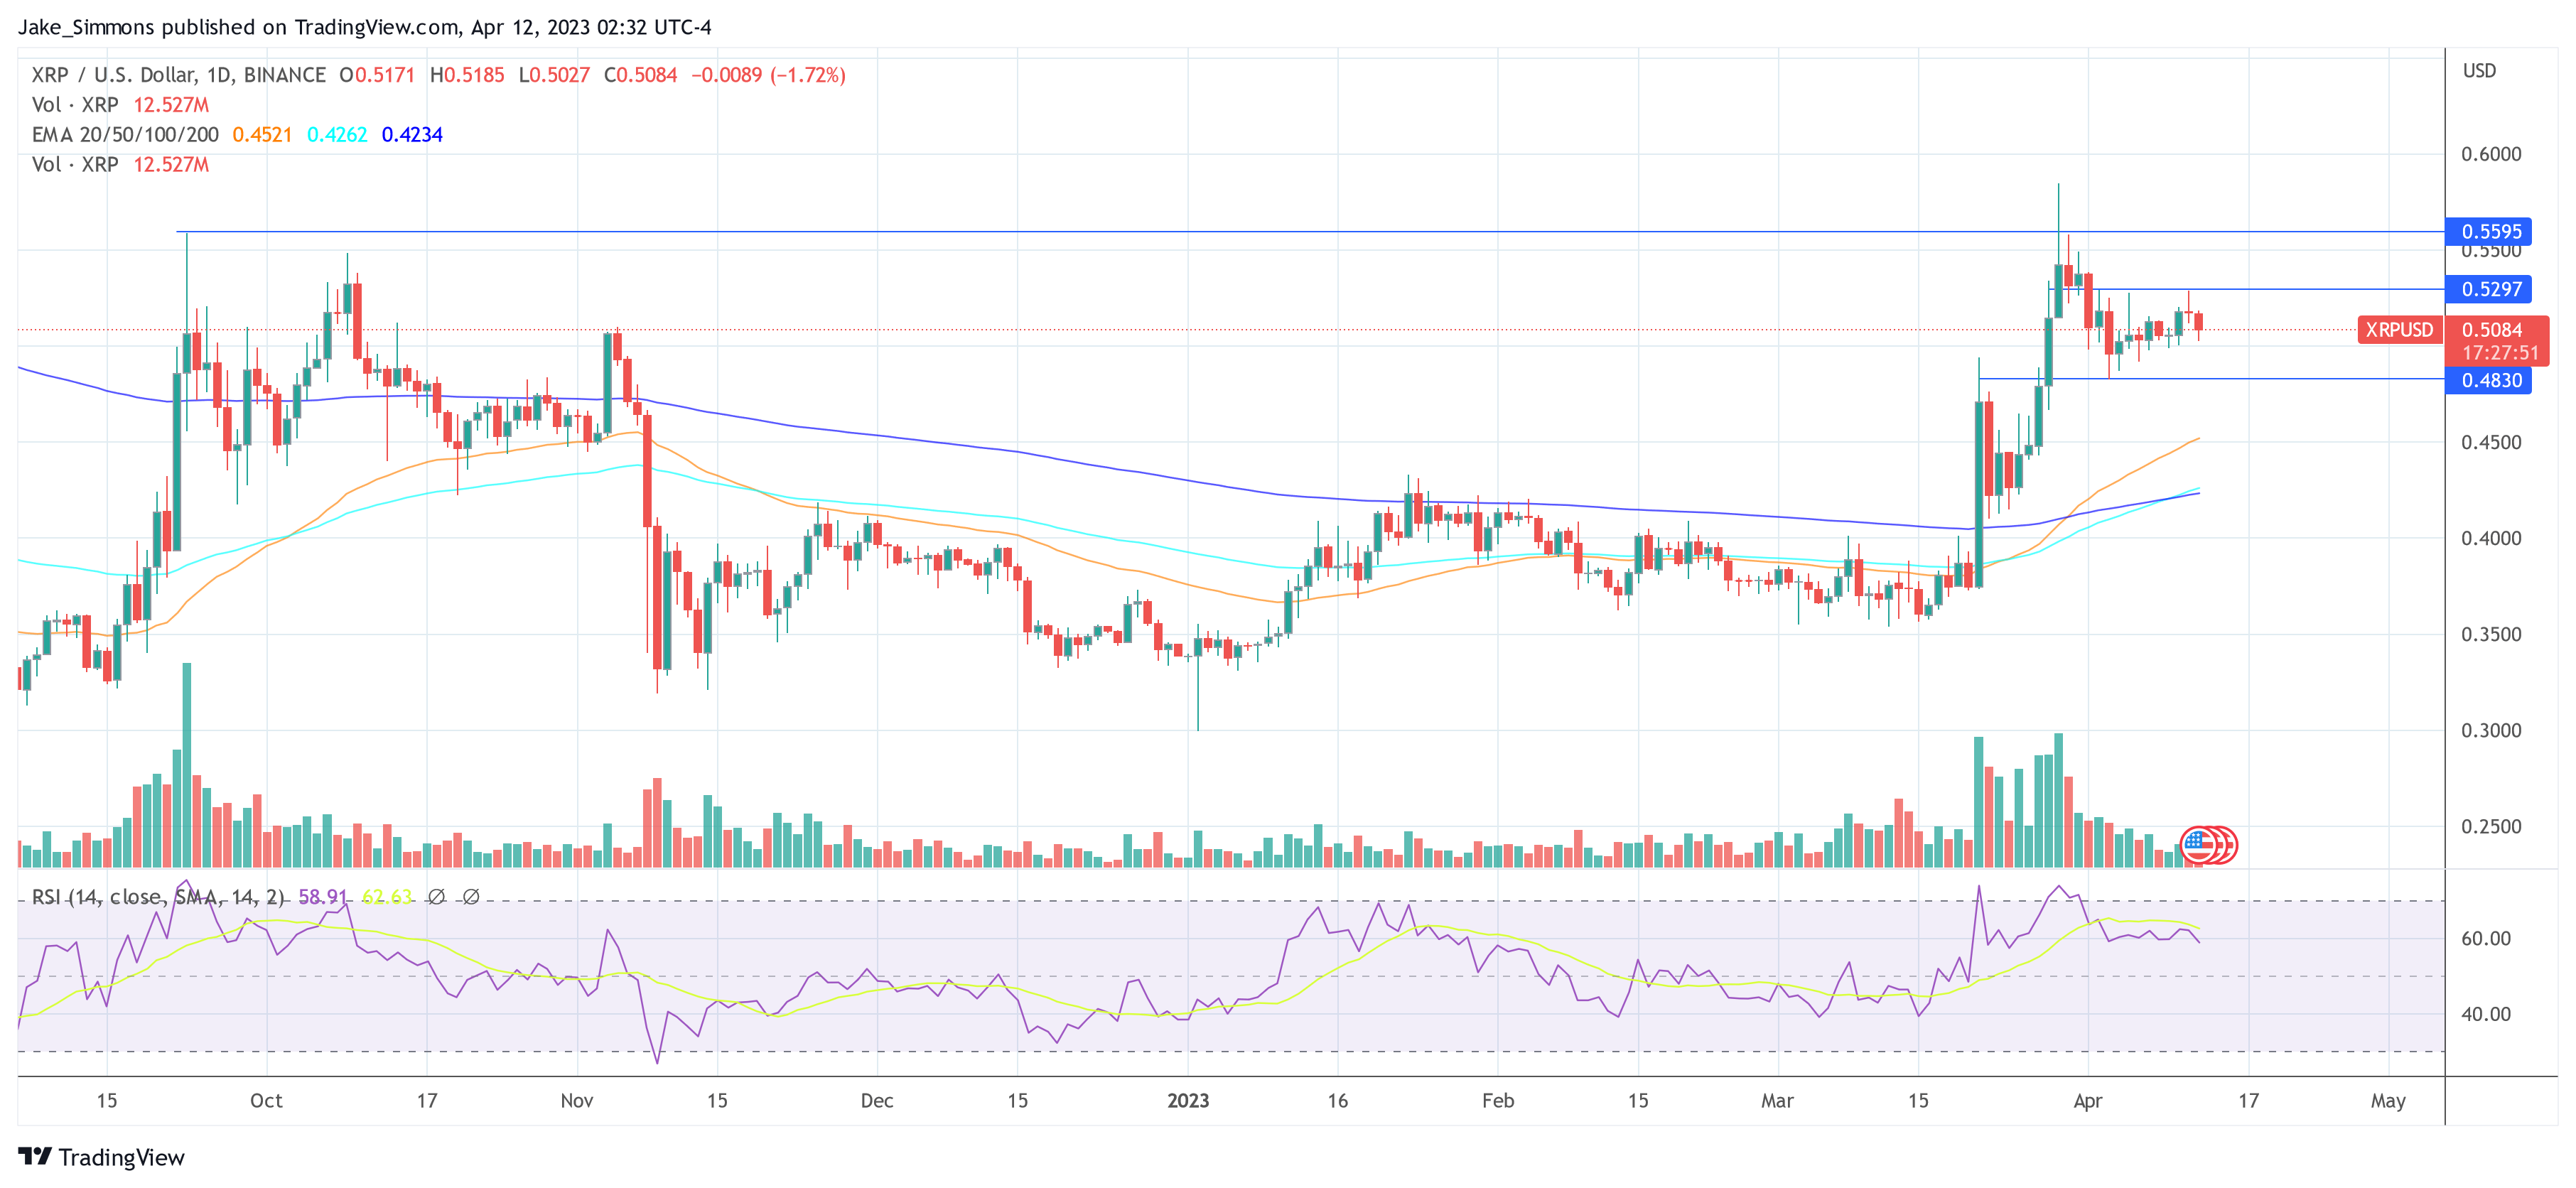The width and height of the screenshot is (2576, 1188).
Task: Click the 0.4500 price axis label
Action: pyautogui.click(x=2491, y=442)
